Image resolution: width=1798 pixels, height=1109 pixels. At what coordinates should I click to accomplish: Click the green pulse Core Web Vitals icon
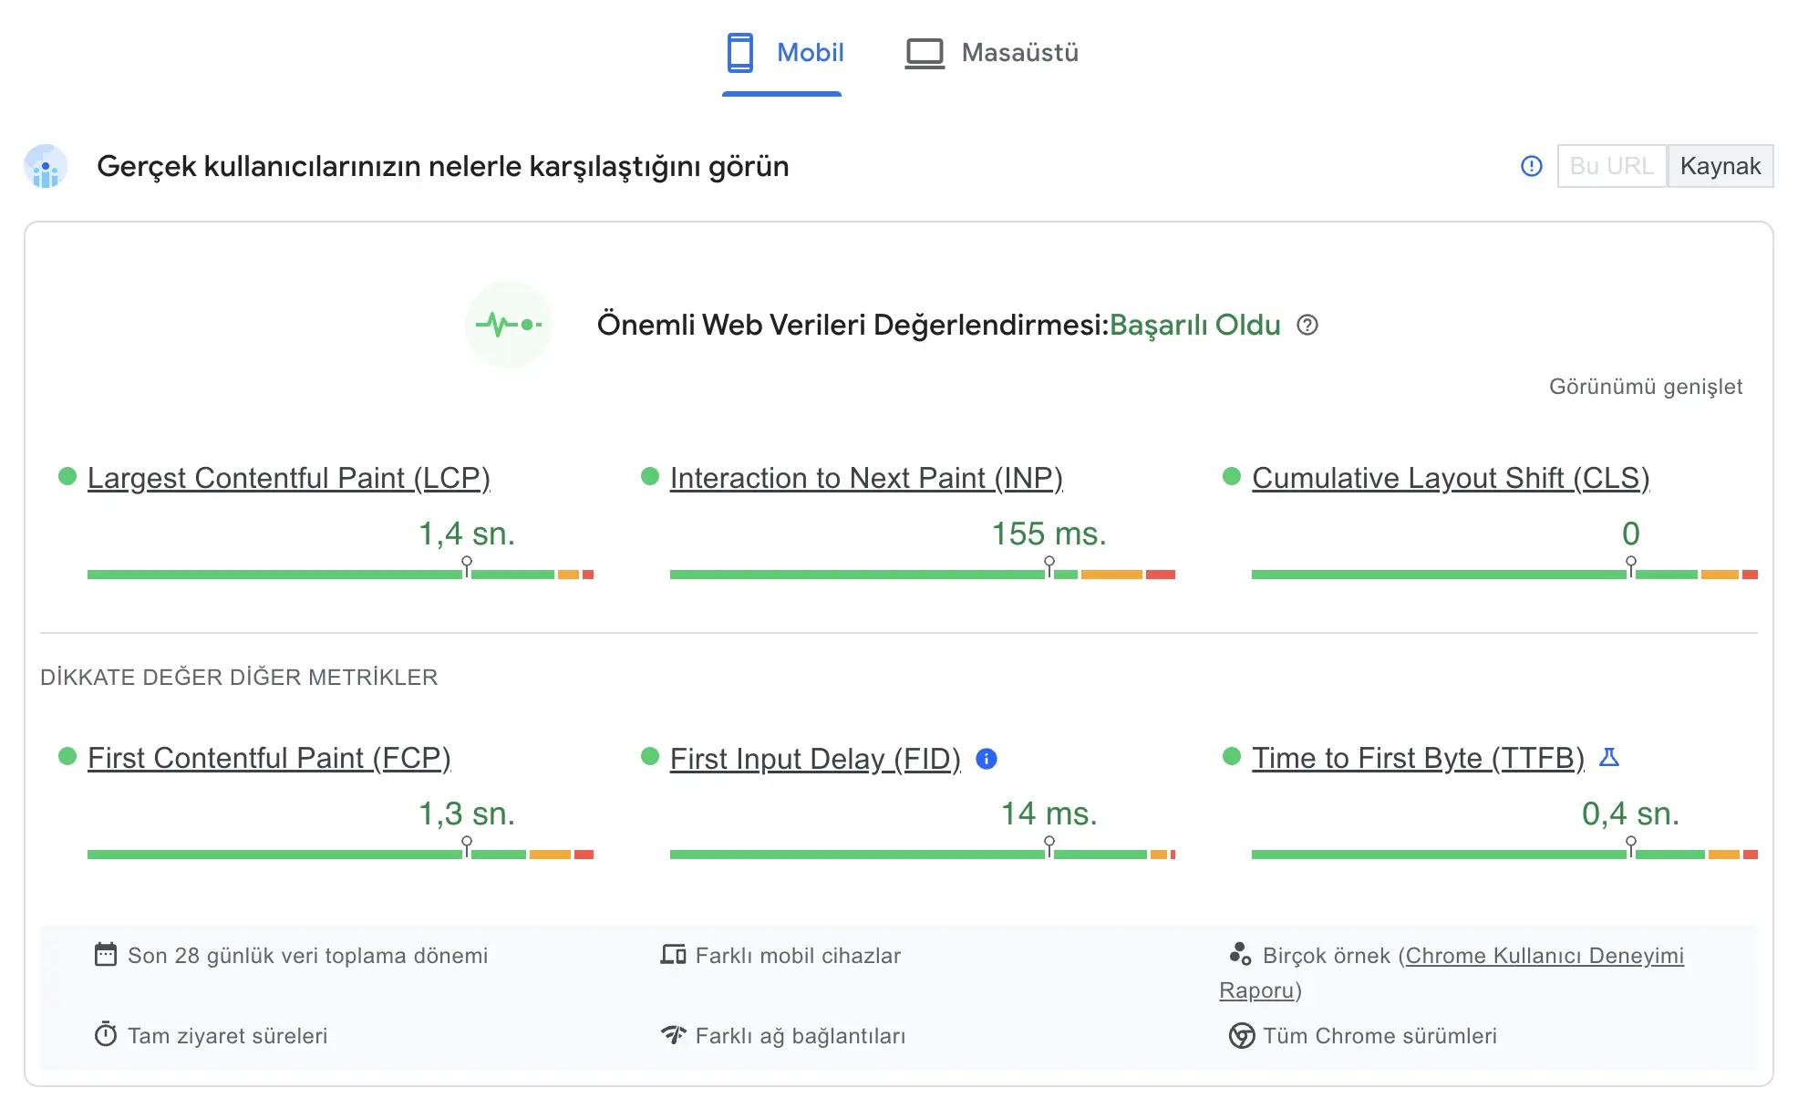tap(509, 325)
